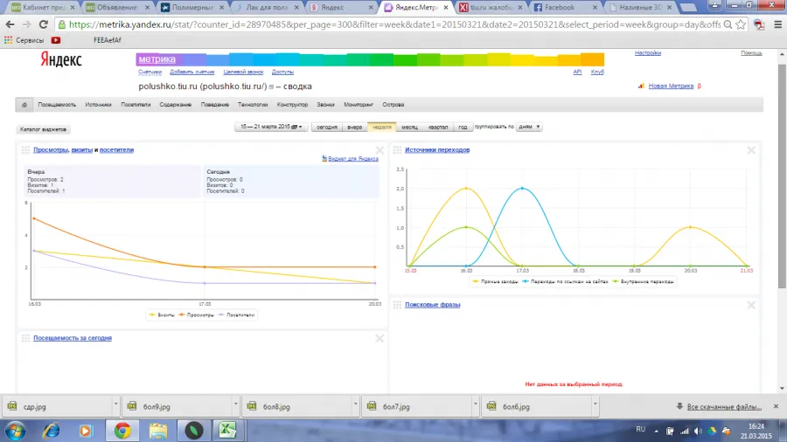Toggle Визиты series in chart legend
Viewport: 787px width, 442px height.
(162, 315)
